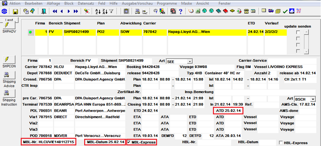Viewport: 321px width, 146px height.
Task: Click the yellow cube pallet icon
Action: [278, 11]
